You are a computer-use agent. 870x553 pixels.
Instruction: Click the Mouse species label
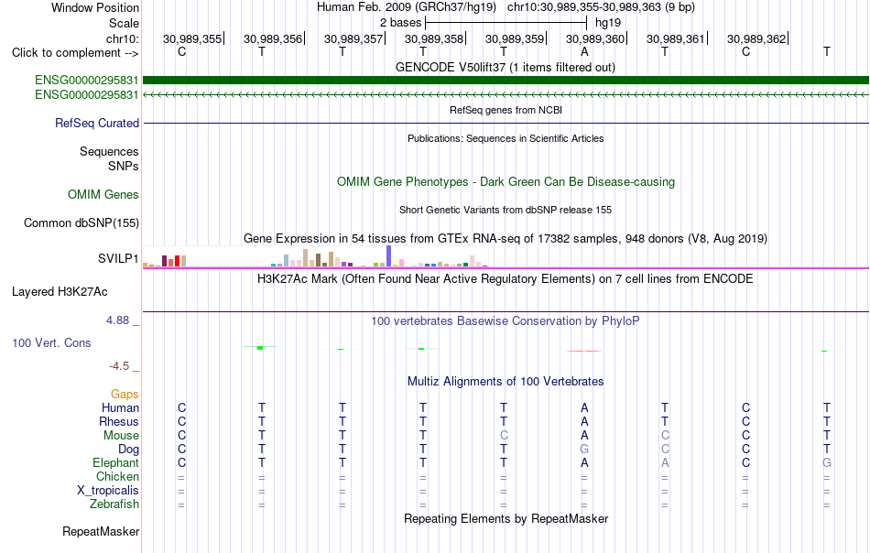pos(121,436)
